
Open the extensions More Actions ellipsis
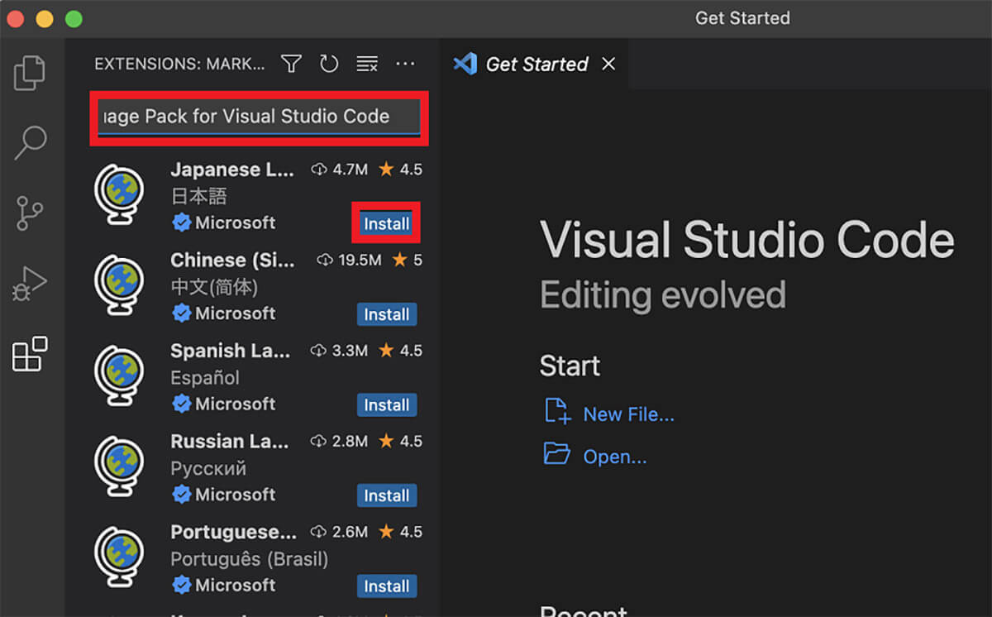tap(405, 64)
